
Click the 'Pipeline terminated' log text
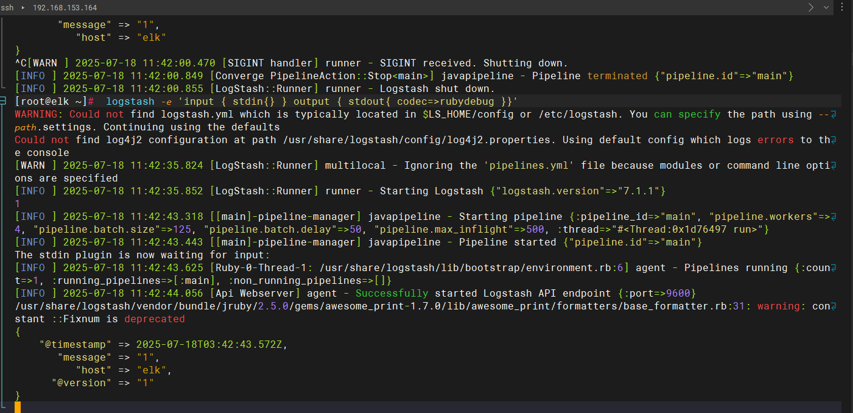pos(589,76)
